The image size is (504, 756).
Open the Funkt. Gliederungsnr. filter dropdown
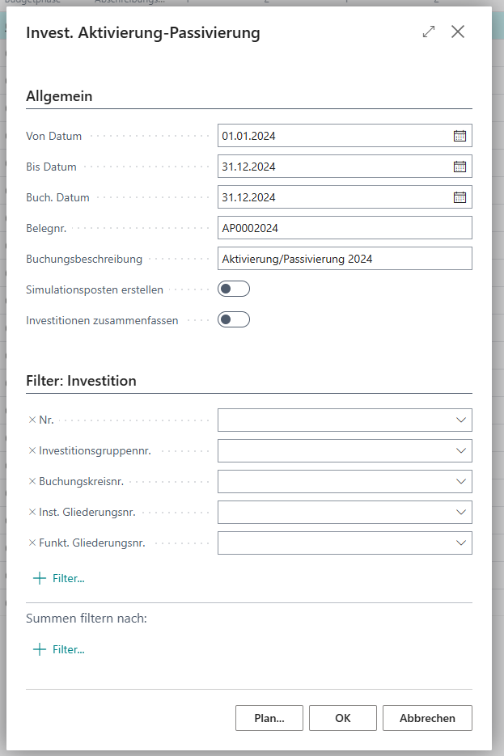460,543
